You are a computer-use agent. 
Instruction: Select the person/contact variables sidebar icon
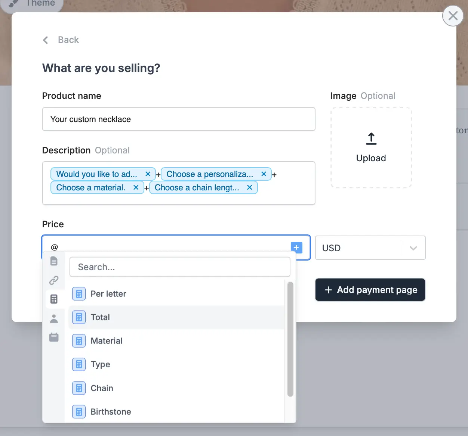tap(54, 318)
